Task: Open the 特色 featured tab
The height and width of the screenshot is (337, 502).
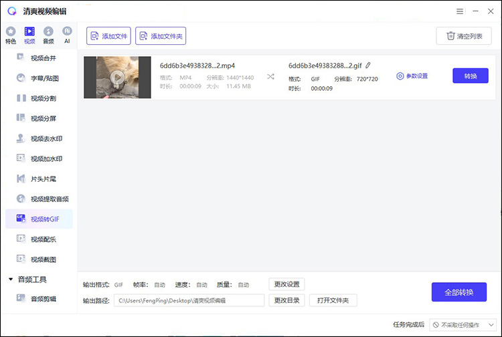Action: tap(11, 35)
